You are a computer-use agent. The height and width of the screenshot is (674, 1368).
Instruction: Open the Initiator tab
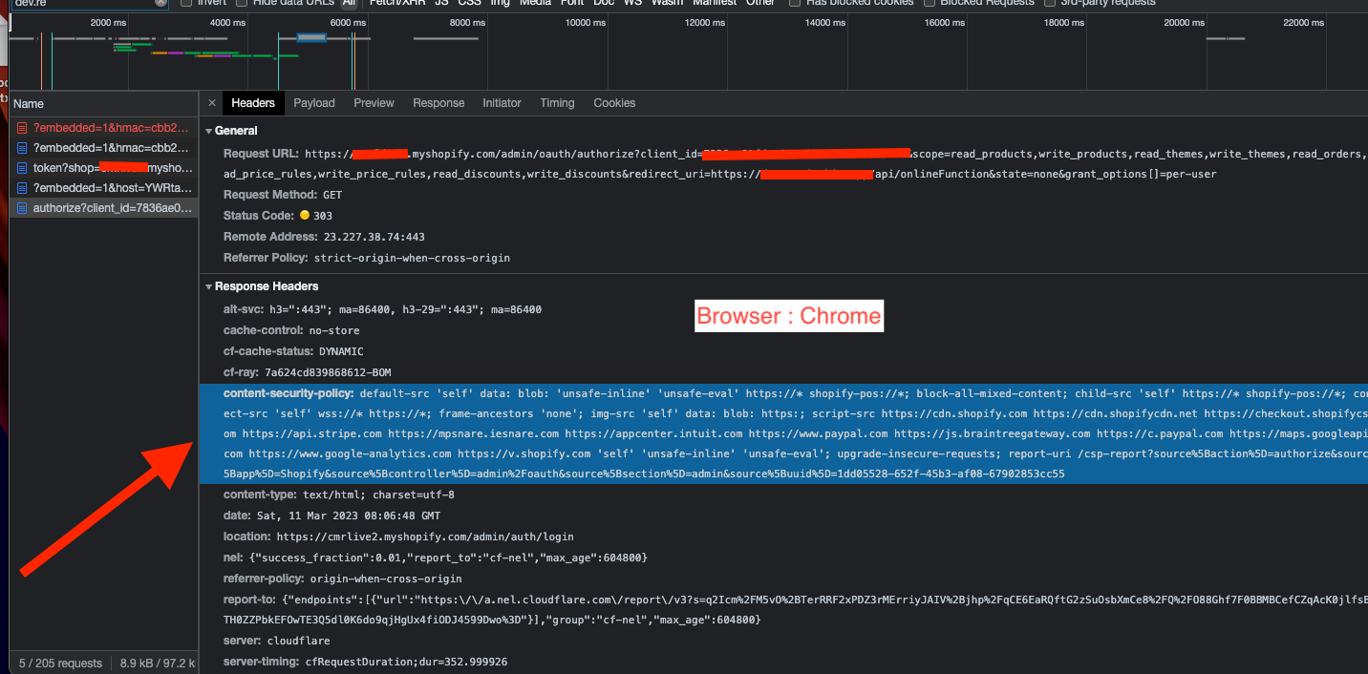point(502,103)
